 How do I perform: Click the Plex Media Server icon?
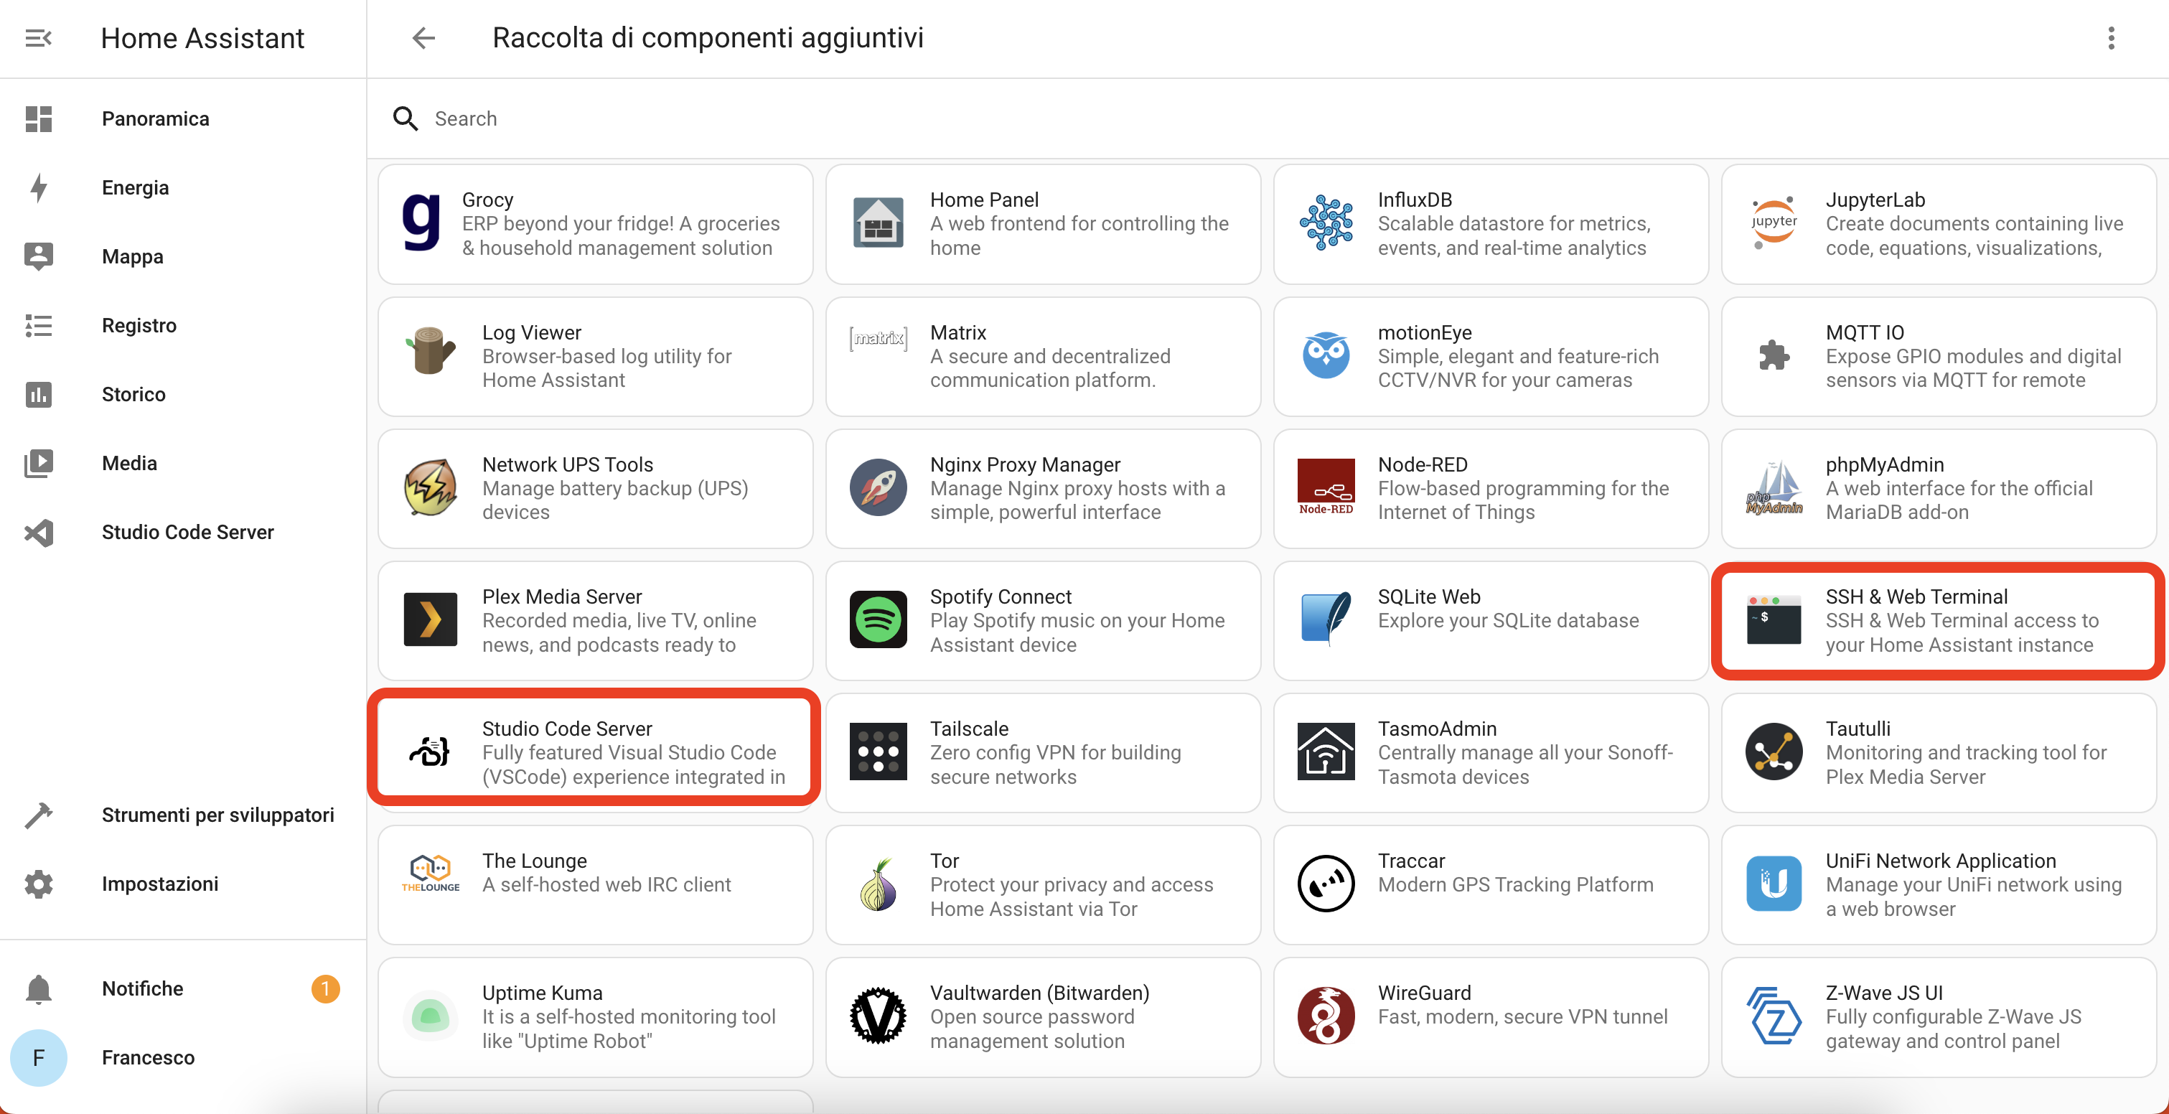pyautogui.click(x=430, y=619)
